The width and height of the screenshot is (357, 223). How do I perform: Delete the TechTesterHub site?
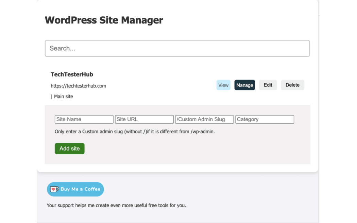click(292, 85)
